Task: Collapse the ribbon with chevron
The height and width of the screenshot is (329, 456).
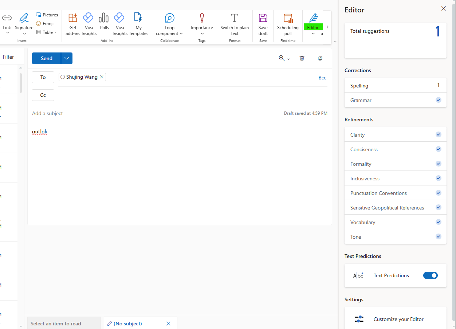Action: 335,42
